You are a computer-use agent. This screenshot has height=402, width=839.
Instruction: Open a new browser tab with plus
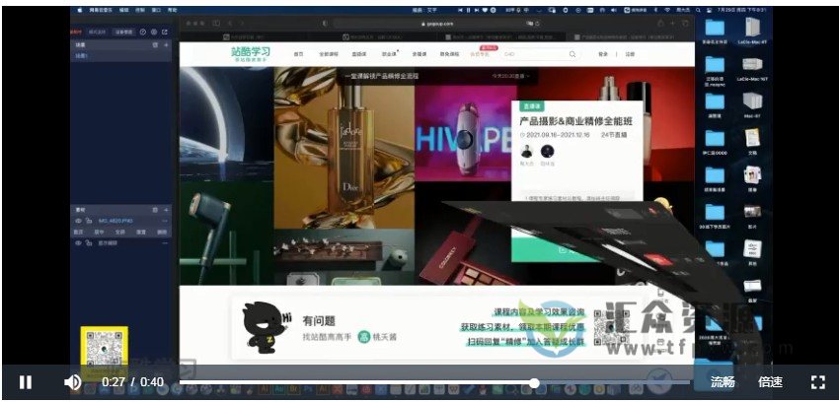coord(672,23)
